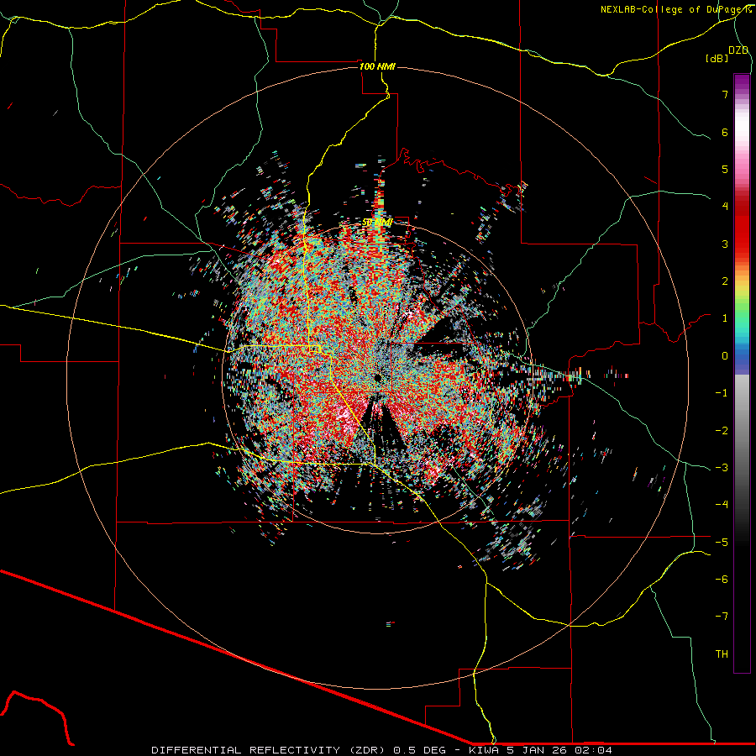Click the -5 value on the scale
This screenshot has width=756, height=756.
722,543
